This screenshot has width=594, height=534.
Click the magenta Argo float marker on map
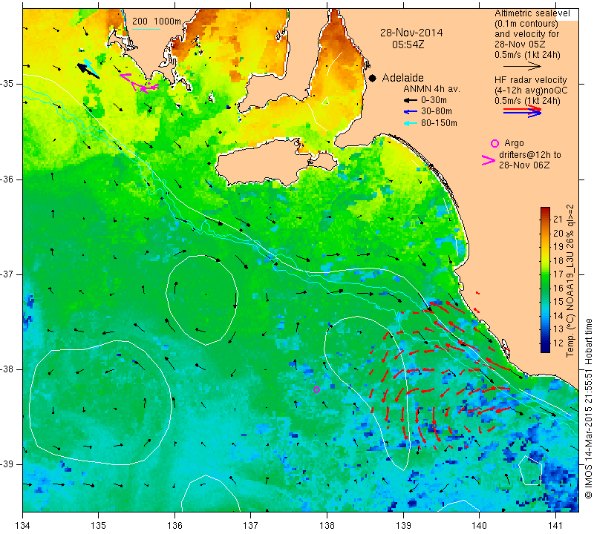[x=317, y=389]
